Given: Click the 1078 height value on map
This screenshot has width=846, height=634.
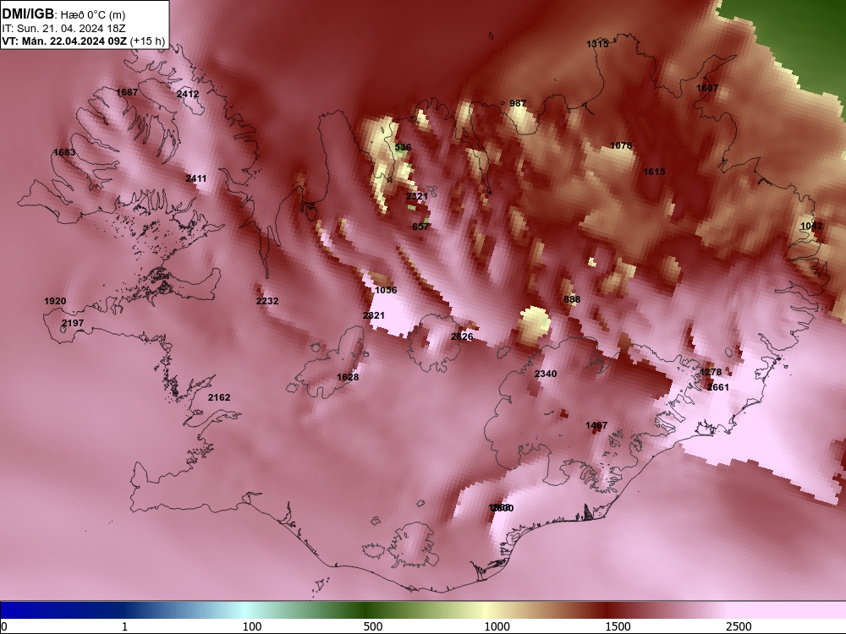Looking at the screenshot, I should [620, 145].
